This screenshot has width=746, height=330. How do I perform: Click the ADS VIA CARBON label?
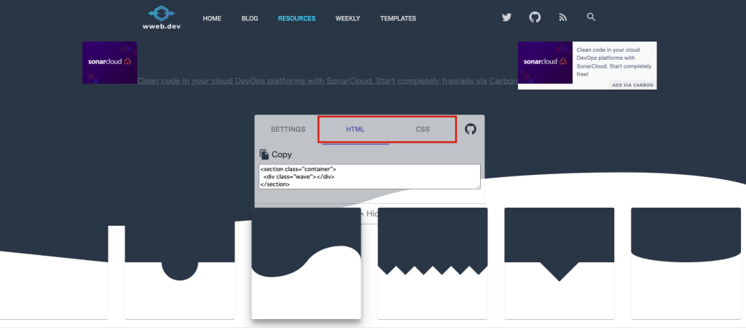(633, 85)
